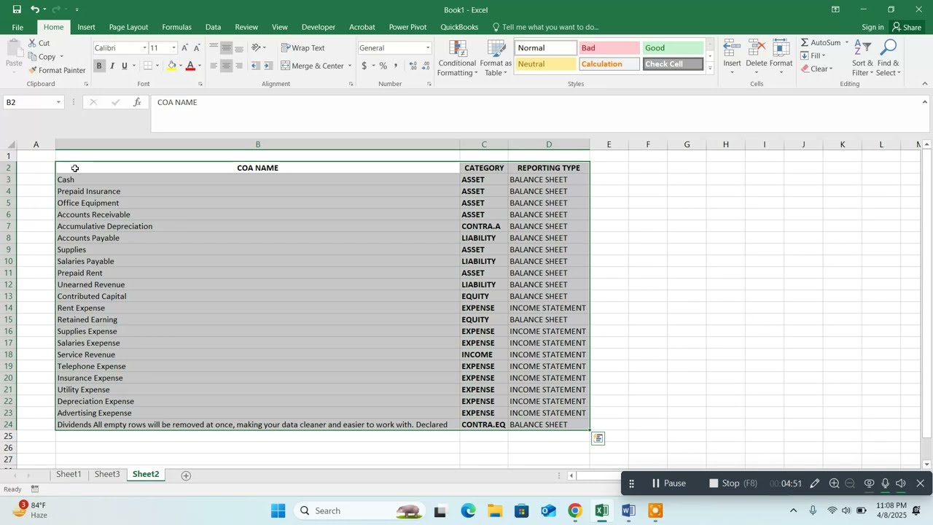Image resolution: width=933 pixels, height=525 pixels.
Task: Switch to Sheet1 worksheet tab
Action: 69,475
